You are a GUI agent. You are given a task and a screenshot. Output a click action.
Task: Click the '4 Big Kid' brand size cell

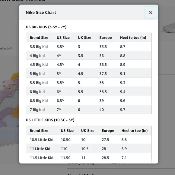pos(37,56)
